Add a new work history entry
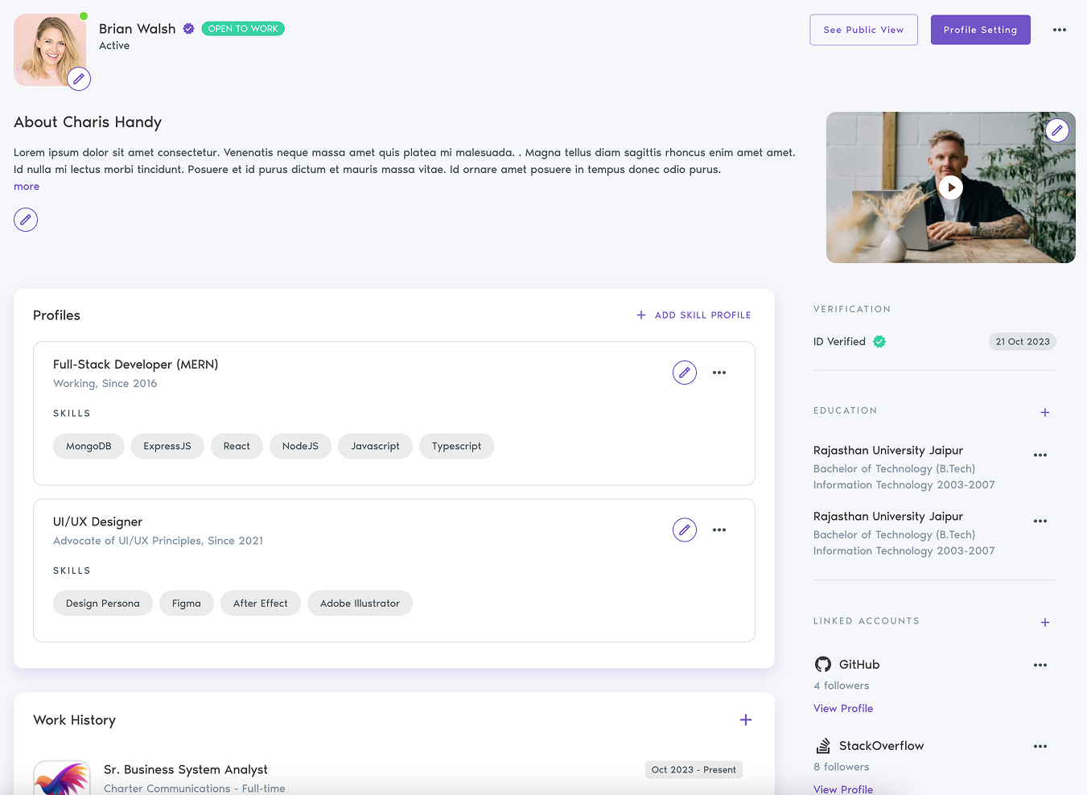Screen dimensions: 1087x795 [x=745, y=719]
